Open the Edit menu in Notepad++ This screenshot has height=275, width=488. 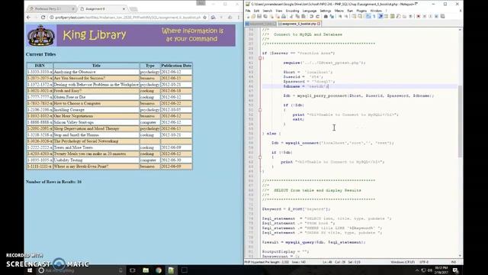tap(256, 11)
